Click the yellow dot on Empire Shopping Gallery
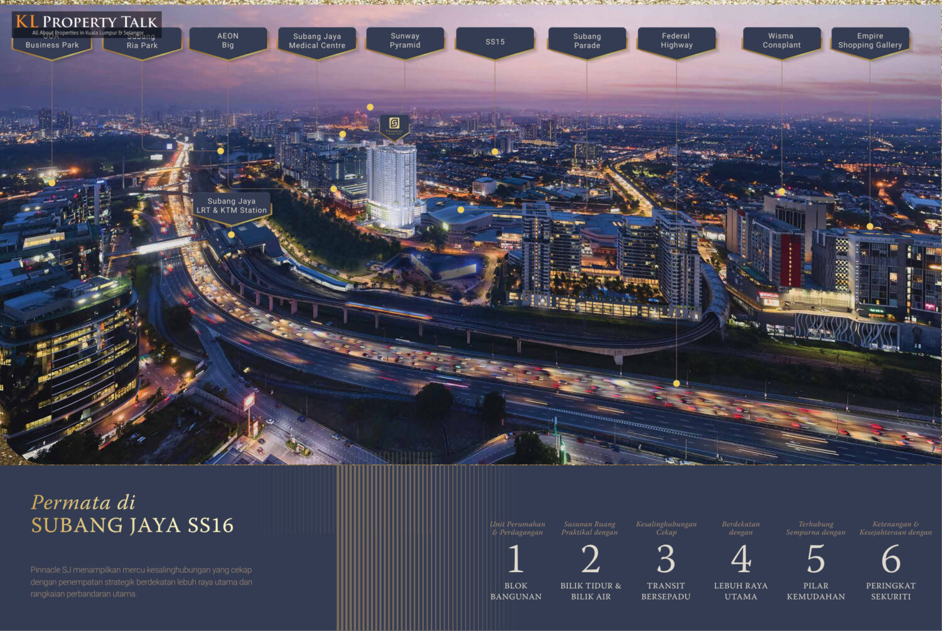Screen dimensions: 942x631 [x=870, y=226]
